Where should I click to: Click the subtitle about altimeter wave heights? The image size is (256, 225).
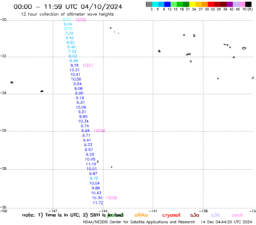click(x=67, y=14)
